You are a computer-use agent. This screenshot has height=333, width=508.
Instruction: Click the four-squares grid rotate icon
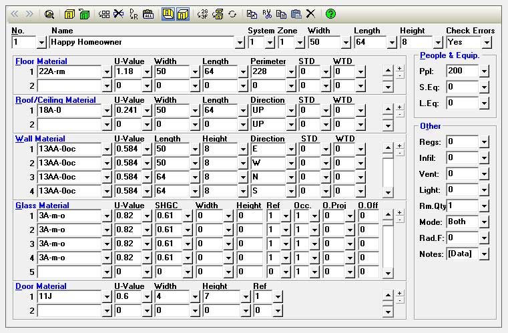pyautogui.click(x=103, y=14)
